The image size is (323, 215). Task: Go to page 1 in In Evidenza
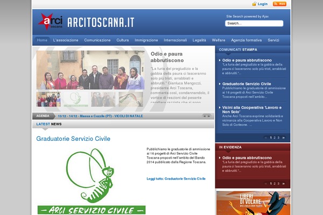271,183
